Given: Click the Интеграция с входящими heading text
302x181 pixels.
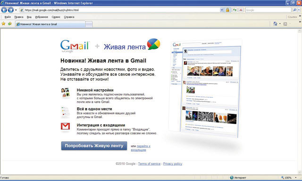Looking at the screenshot, I should (x=101, y=125).
